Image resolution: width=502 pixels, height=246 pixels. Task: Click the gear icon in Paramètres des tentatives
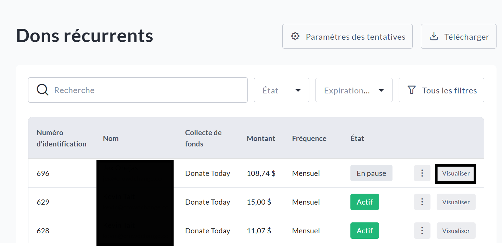tap(295, 37)
